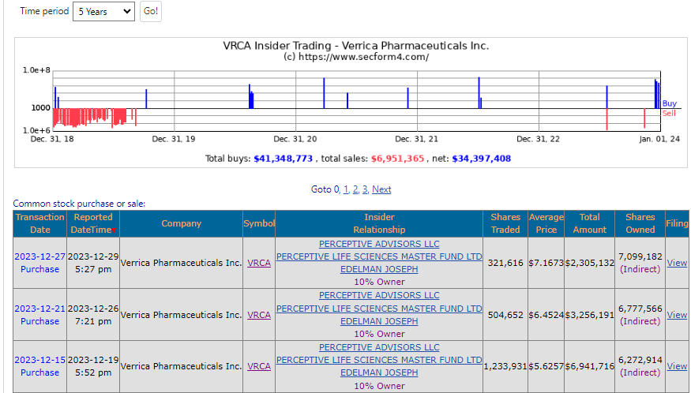Click the total sales value $6,951,365
Screen dimensions: 691x393
(397, 159)
